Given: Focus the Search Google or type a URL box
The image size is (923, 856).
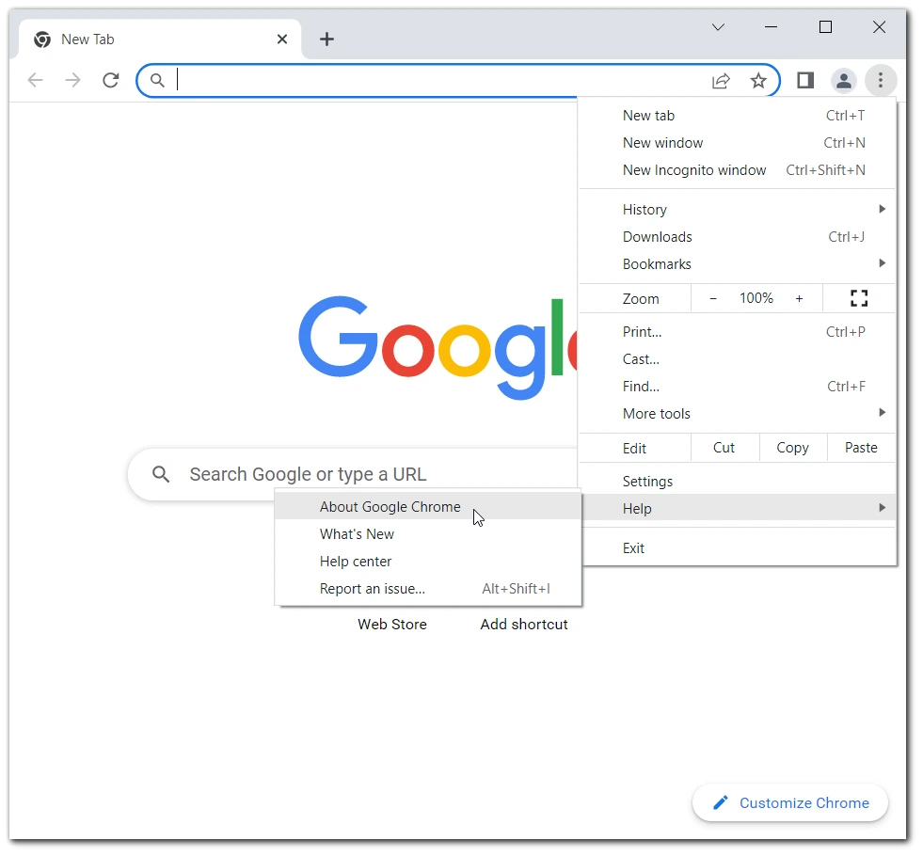Looking at the screenshot, I should pyautogui.click(x=353, y=474).
